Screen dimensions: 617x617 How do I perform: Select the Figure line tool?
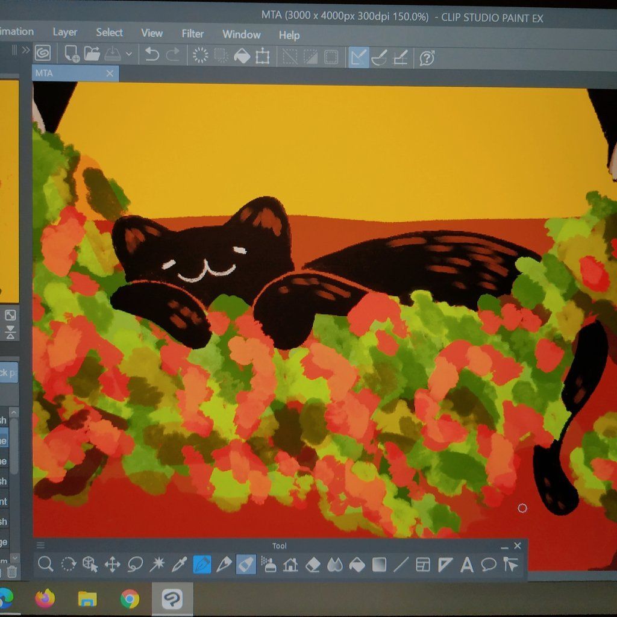point(401,565)
